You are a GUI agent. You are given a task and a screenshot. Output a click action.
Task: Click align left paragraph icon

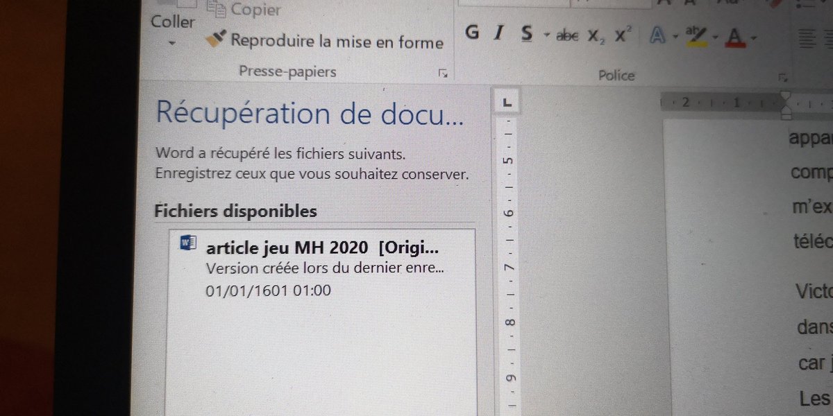(x=806, y=37)
